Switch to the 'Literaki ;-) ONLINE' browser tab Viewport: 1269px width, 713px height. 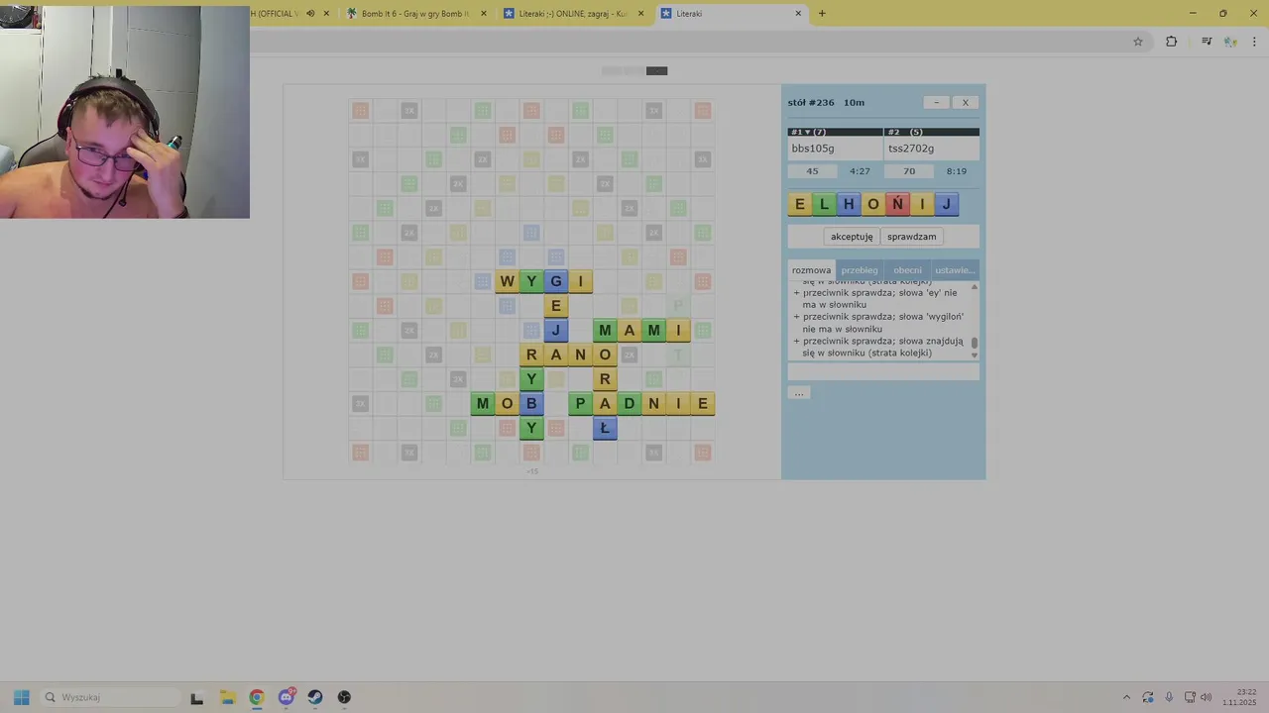(x=572, y=14)
